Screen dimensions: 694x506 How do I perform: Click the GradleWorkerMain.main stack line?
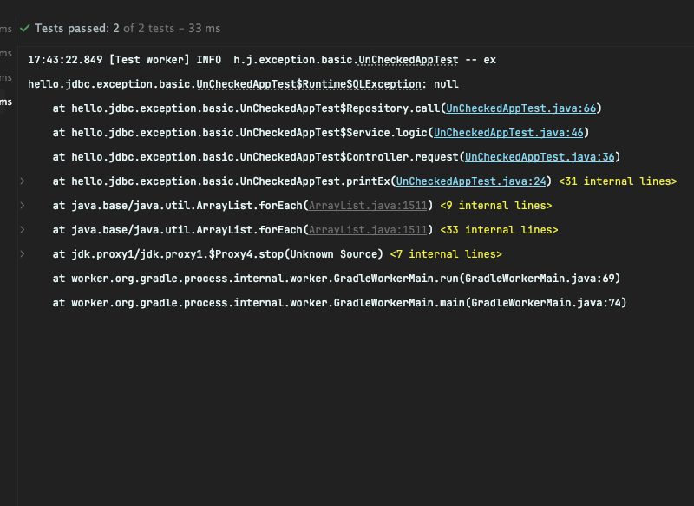339,303
